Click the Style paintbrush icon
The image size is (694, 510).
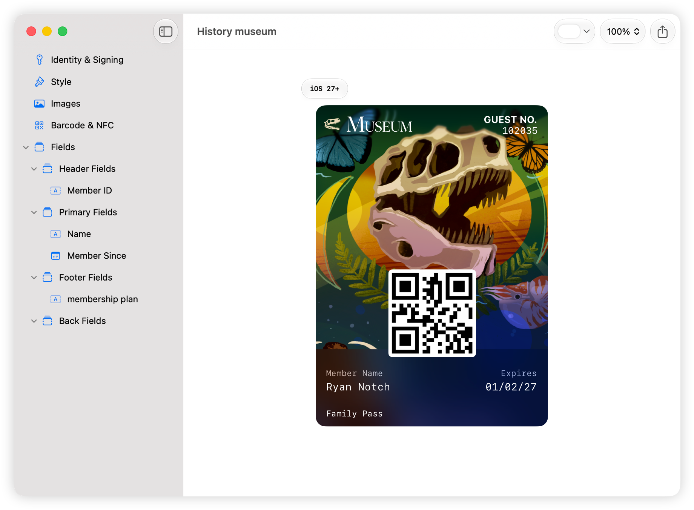(39, 81)
